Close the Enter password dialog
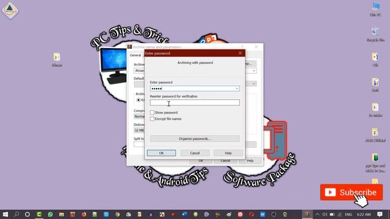The image size is (390, 219). [240, 53]
